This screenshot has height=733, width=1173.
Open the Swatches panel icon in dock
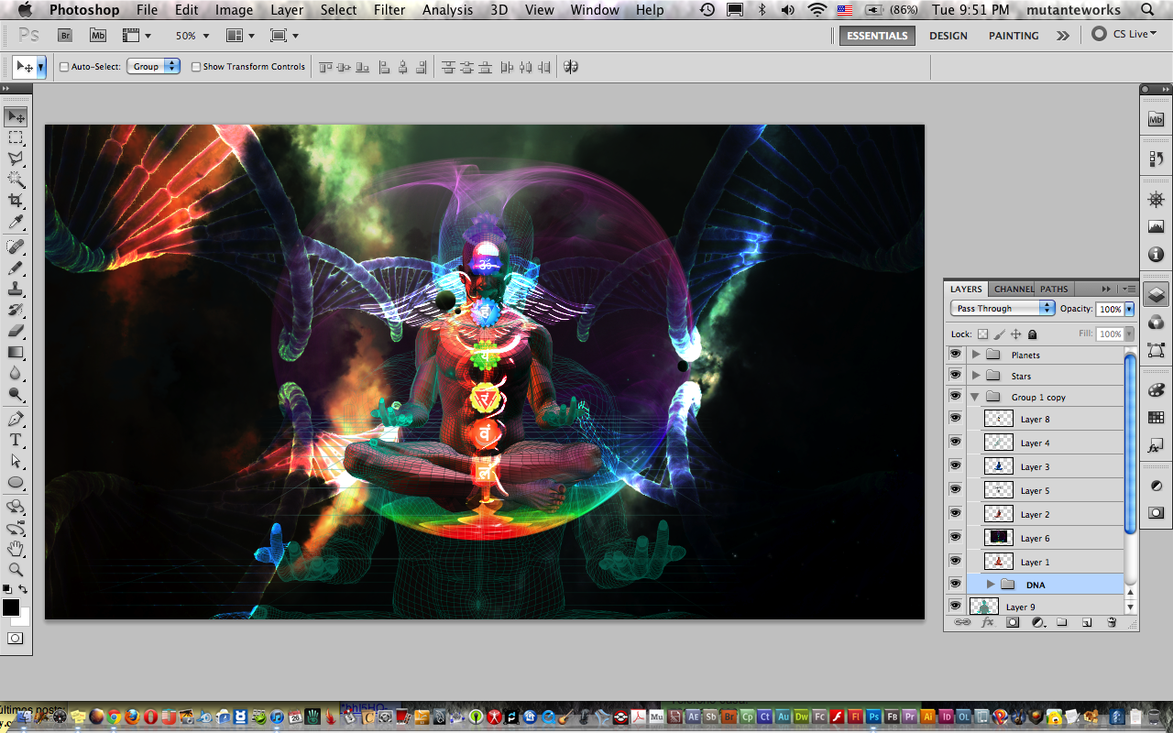(x=1156, y=418)
